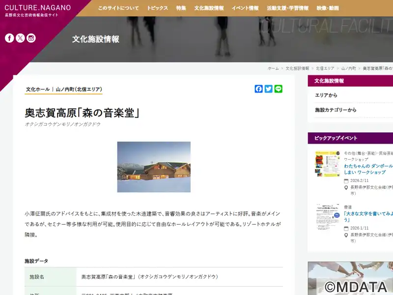Open the Facebook icon in the header

[9, 38]
